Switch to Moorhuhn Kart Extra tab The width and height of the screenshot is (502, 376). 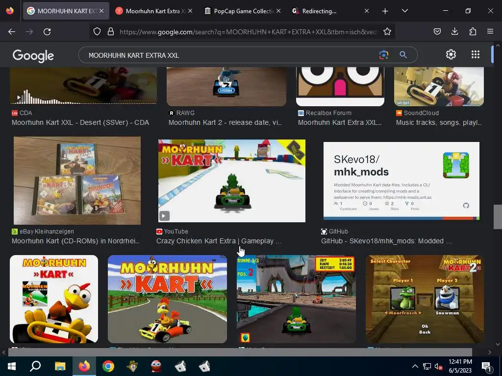(153, 11)
